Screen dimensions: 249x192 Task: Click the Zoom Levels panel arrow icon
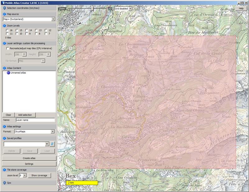tap(4, 25)
